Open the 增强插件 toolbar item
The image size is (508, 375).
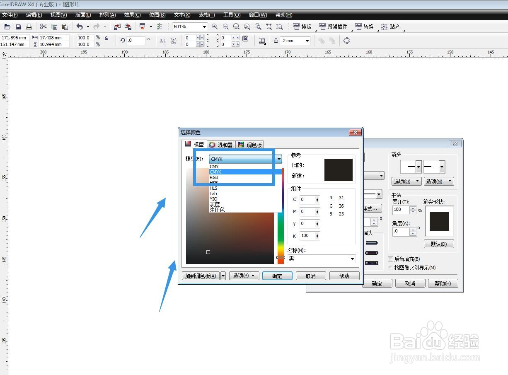point(333,27)
